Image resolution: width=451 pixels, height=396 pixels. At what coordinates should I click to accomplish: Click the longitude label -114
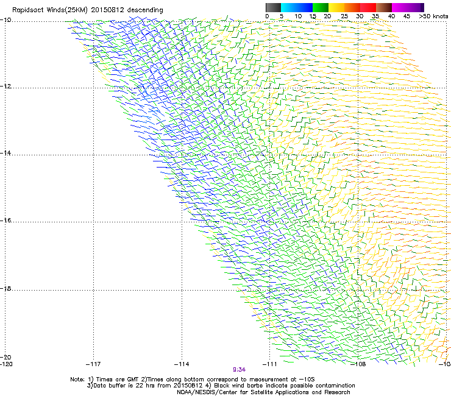pos(182,364)
